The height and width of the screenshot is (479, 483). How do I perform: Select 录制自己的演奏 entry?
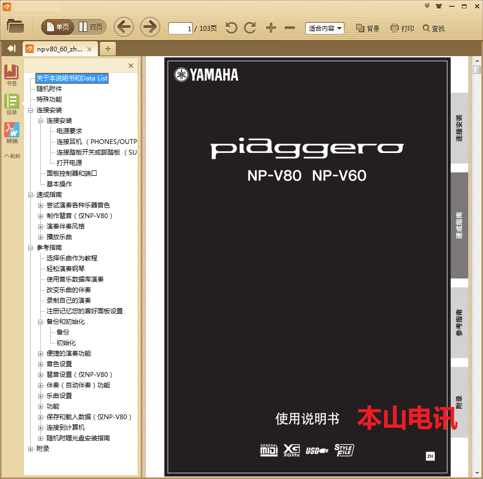tap(69, 301)
